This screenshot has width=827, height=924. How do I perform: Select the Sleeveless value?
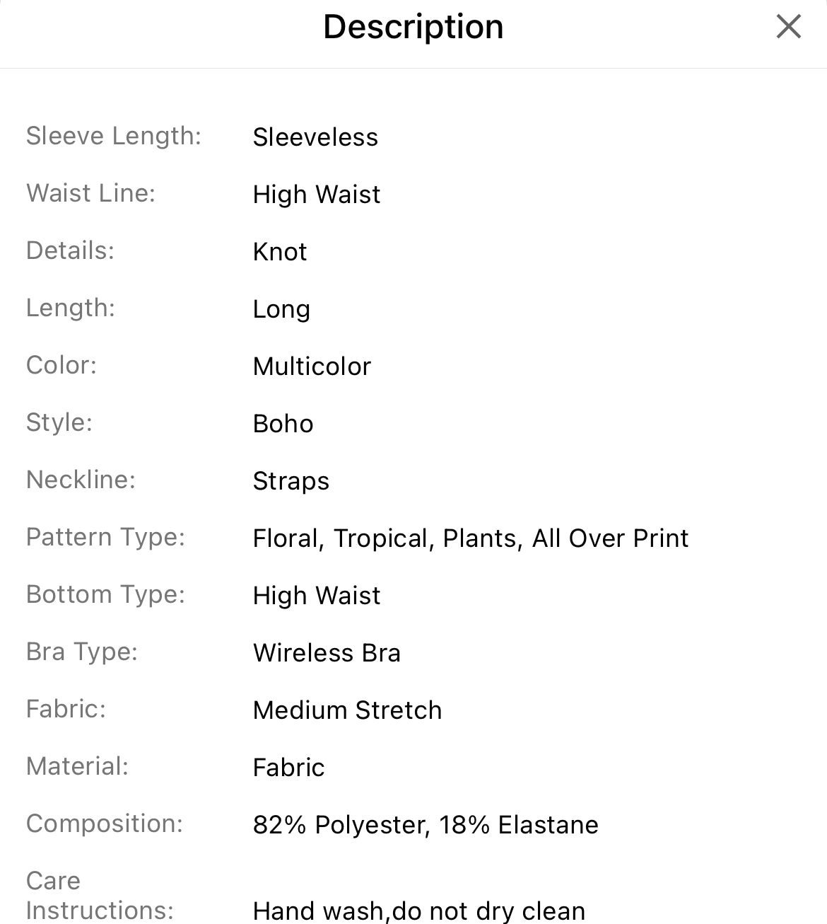point(316,137)
